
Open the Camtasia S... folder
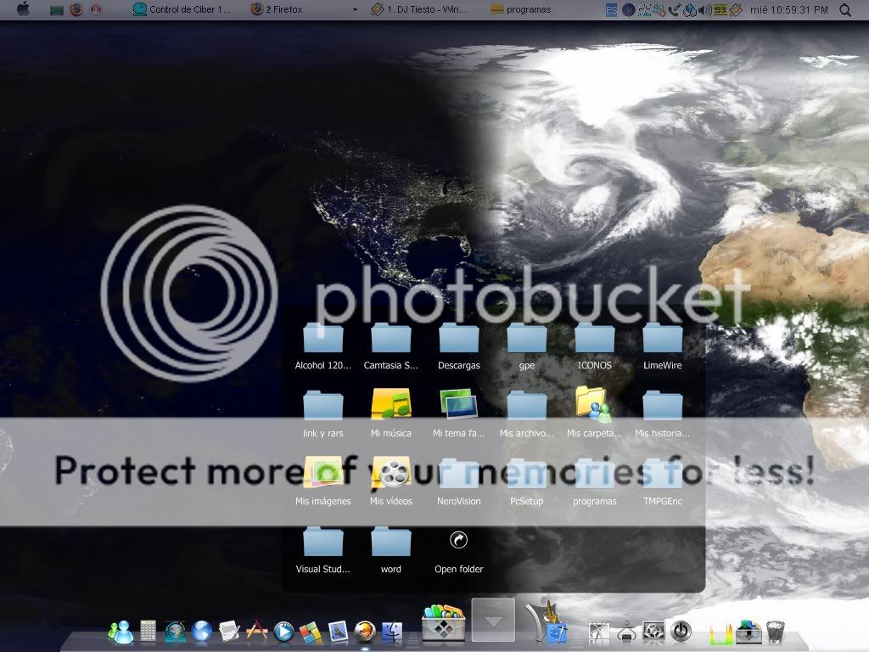(x=390, y=346)
